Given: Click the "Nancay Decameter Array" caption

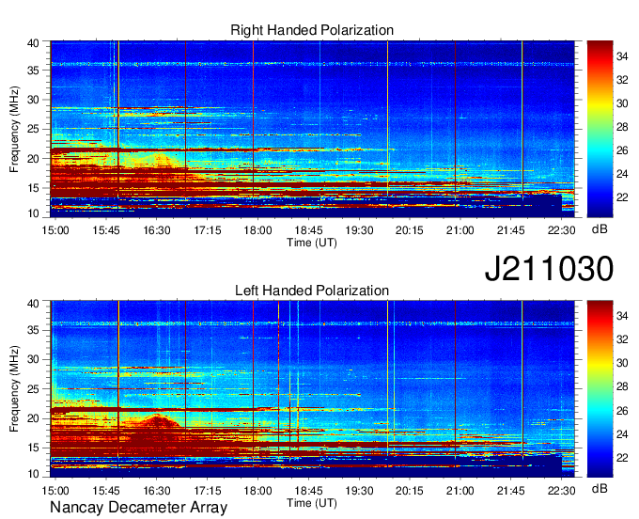Looking at the screenshot, I should point(138,507).
